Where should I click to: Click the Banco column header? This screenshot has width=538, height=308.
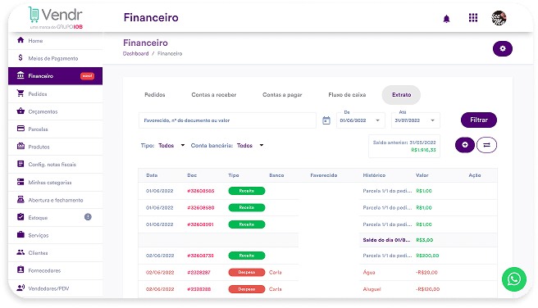tap(276, 175)
